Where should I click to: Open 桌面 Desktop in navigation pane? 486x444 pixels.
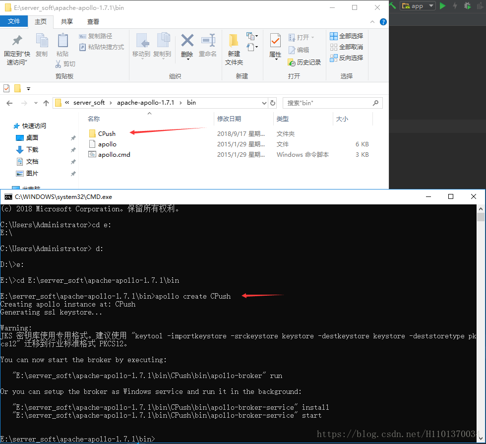pos(32,138)
